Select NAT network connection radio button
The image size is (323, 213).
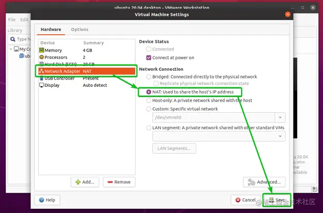[x=149, y=92]
